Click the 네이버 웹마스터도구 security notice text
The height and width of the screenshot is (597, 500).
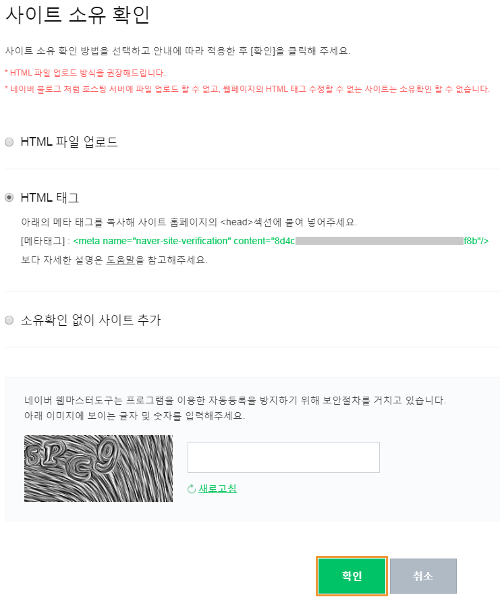click(x=235, y=407)
